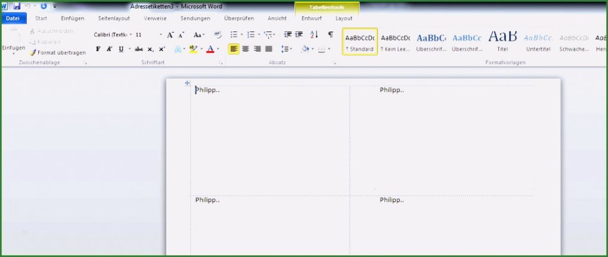Click the red font color button
608x257 pixels.
click(210, 49)
